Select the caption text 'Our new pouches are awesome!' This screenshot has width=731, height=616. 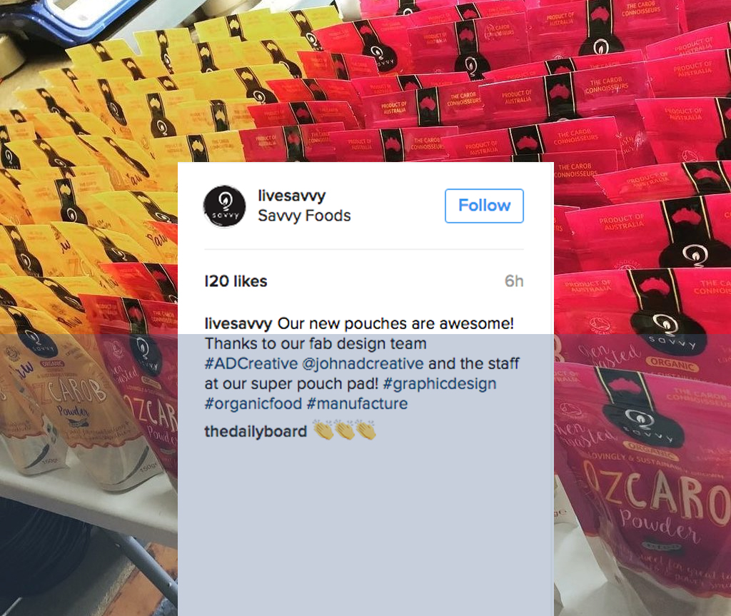coord(395,323)
